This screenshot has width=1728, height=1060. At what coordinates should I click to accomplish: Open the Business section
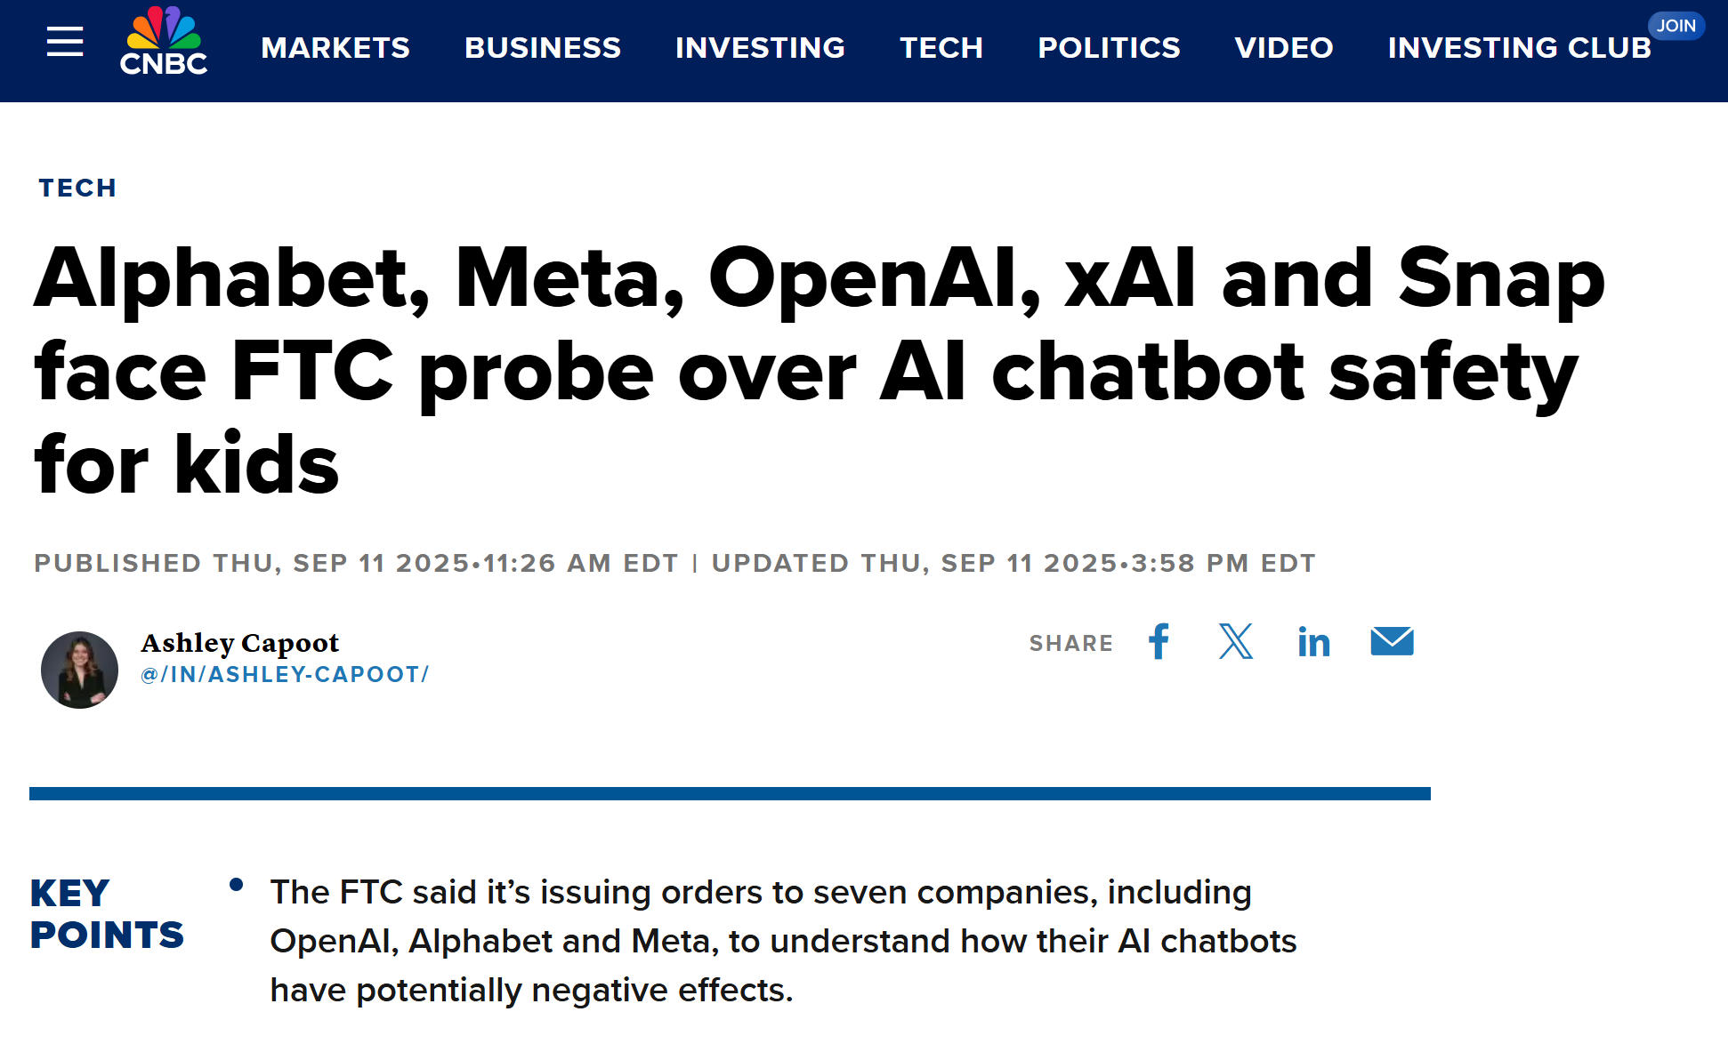click(x=542, y=47)
